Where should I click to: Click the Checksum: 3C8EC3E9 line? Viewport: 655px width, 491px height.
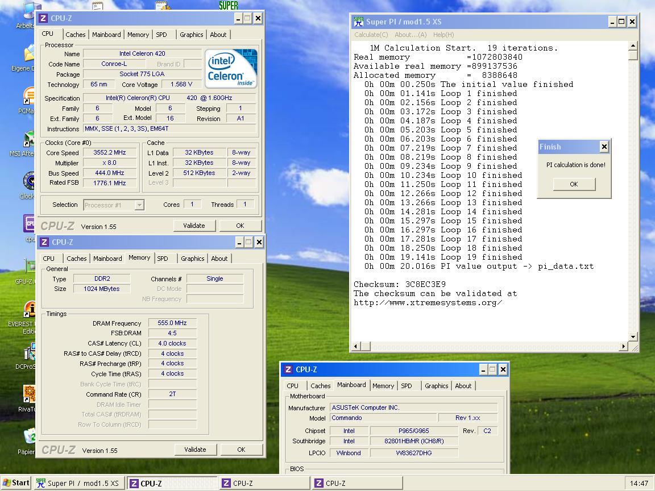tap(400, 284)
